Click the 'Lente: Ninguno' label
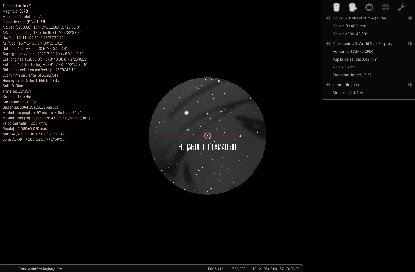415x272 pixels. 346,85
